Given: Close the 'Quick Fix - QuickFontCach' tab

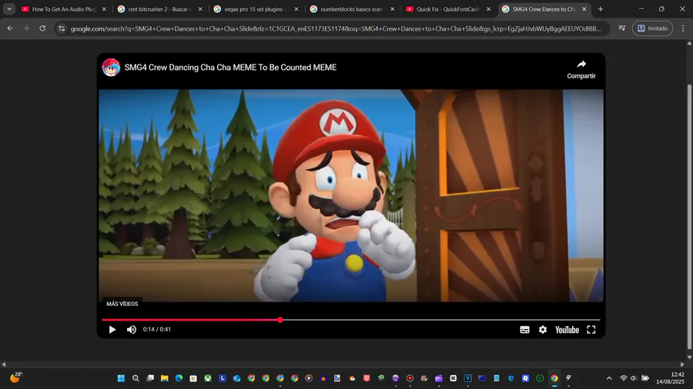Looking at the screenshot, I should [488, 8].
